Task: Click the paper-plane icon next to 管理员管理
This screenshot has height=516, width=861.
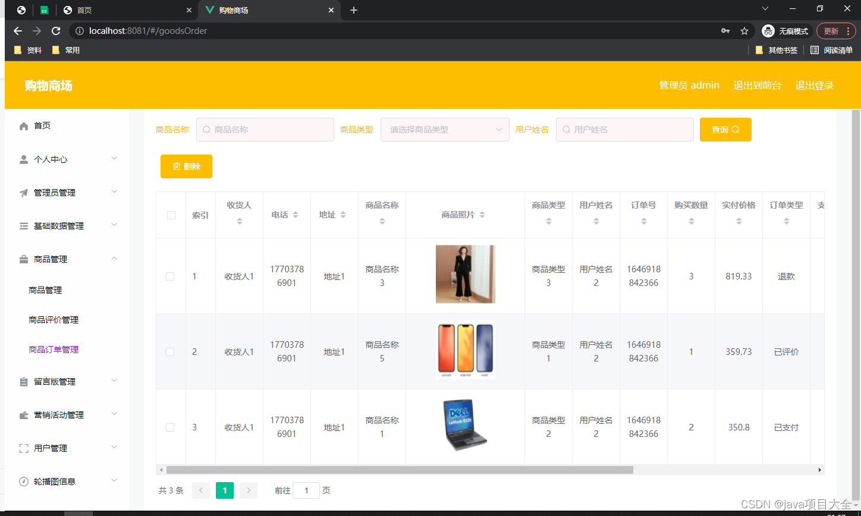Action: [24, 193]
